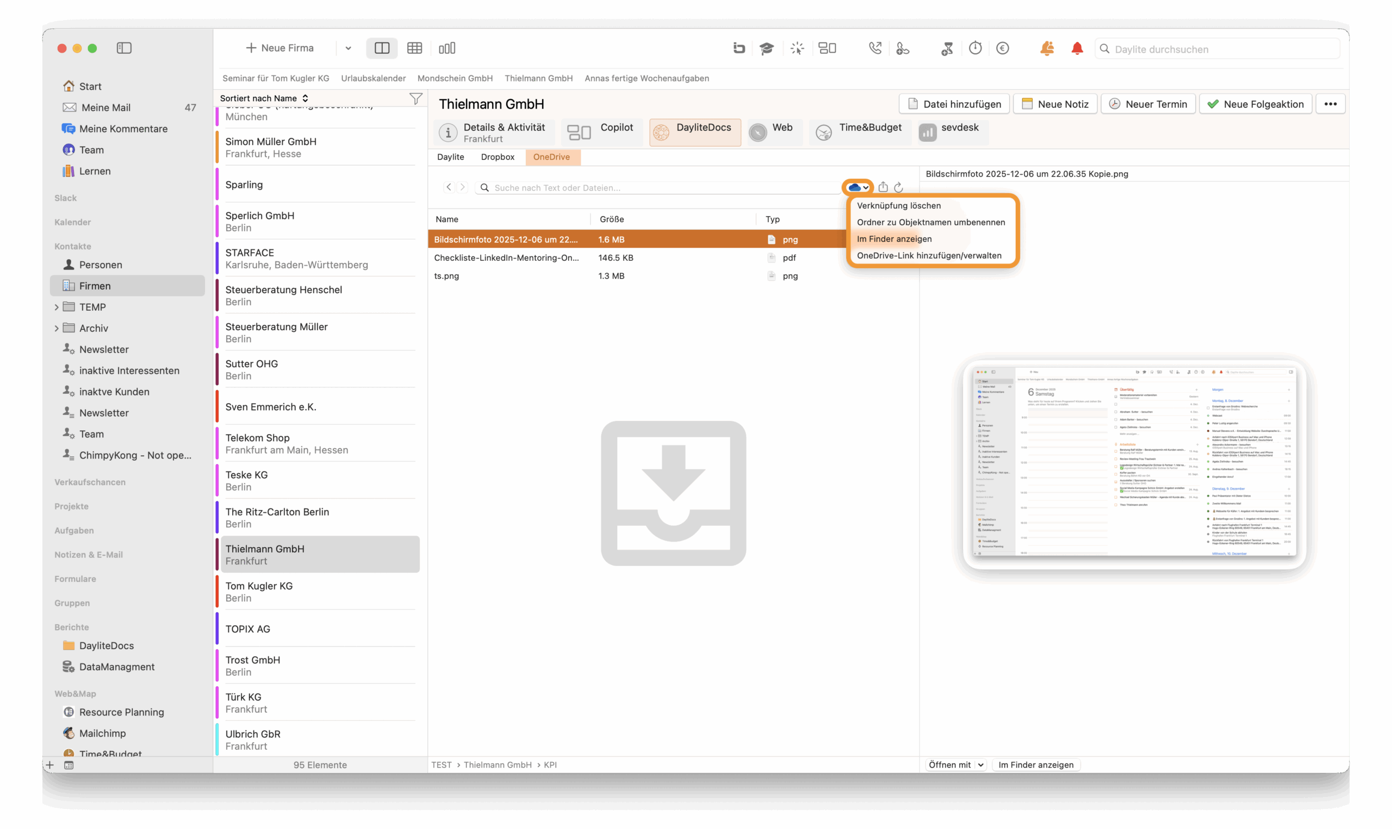Viewport: 1392px width, 829px height.
Task: Click the graduation cap learning icon
Action: coord(767,48)
